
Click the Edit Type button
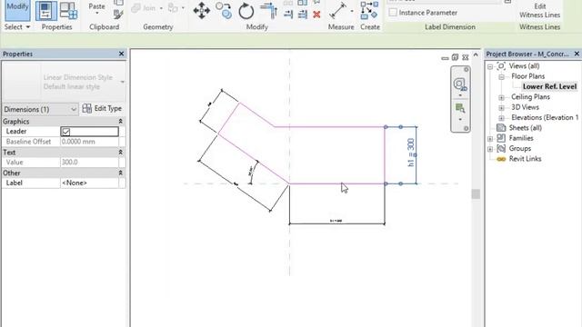coord(102,109)
